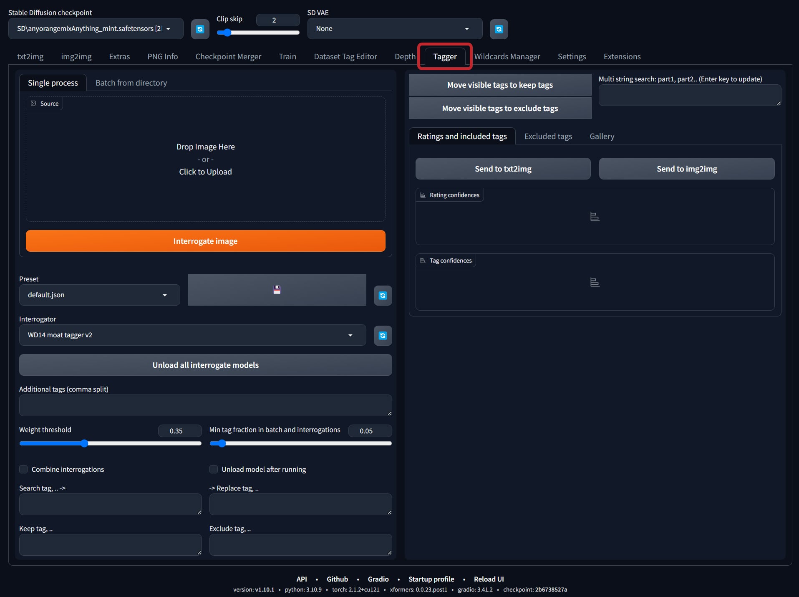The height and width of the screenshot is (597, 799).
Task: Click the save preset floppy disk icon
Action: [277, 290]
